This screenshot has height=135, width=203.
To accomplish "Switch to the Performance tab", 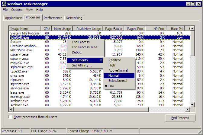I will coord(53,18).
